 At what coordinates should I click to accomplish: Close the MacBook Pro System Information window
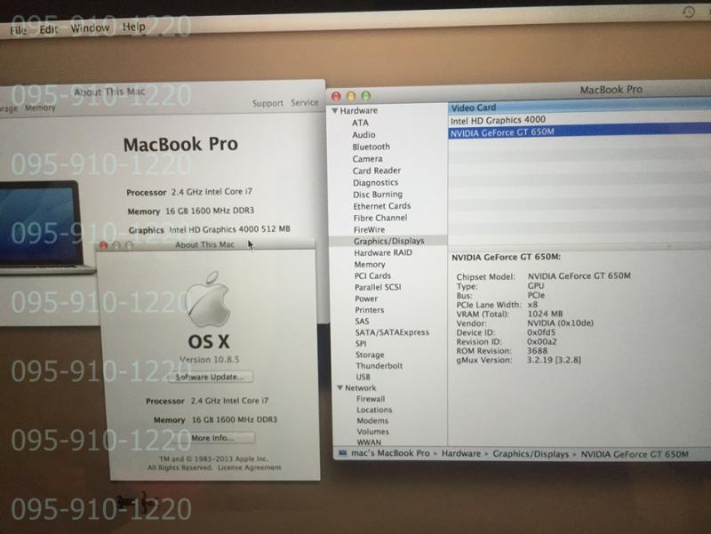[336, 96]
